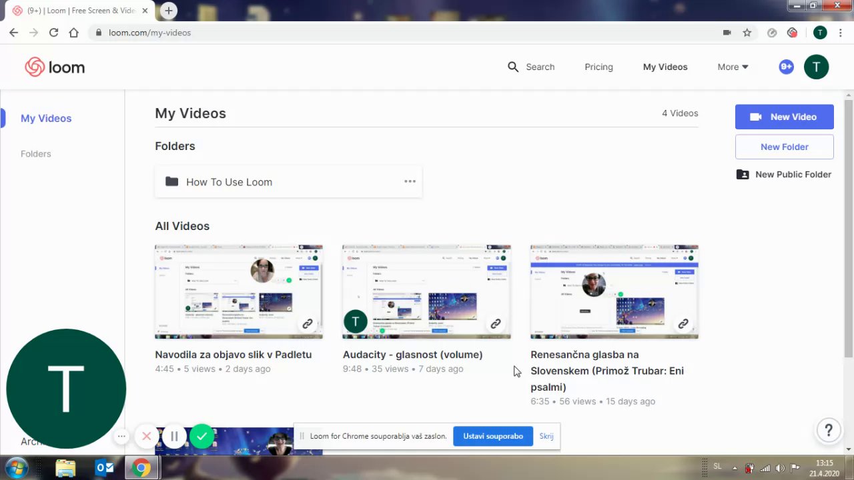The width and height of the screenshot is (854, 480).
Task: Reload the page
Action: 53,33
